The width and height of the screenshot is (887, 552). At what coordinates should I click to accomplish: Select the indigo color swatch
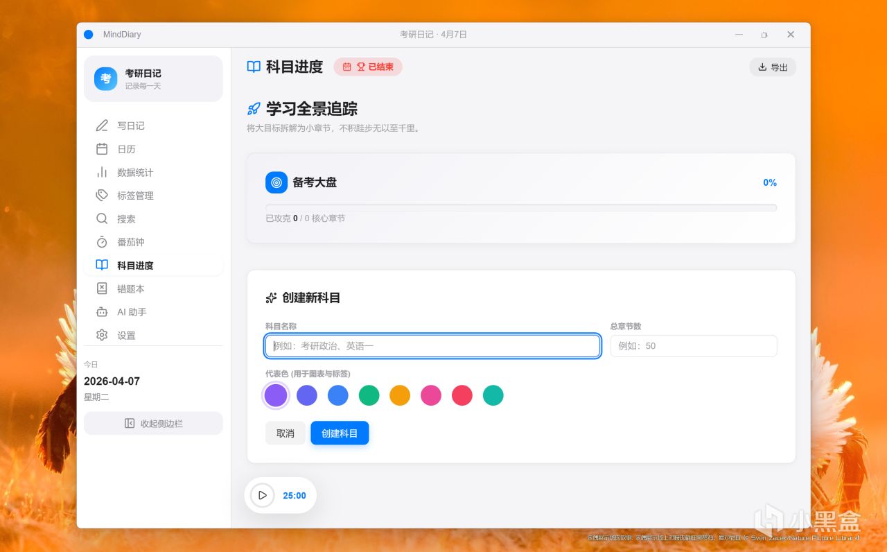click(x=307, y=395)
